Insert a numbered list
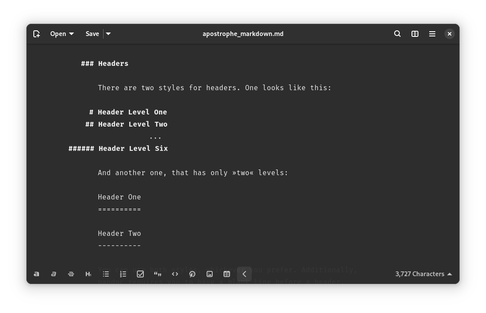The width and height of the screenshot is (486, 313). [123, 274]
